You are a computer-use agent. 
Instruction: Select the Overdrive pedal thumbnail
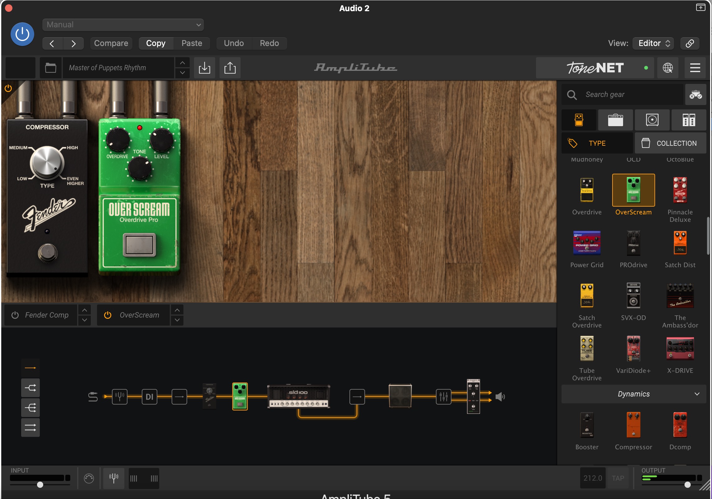coord(587,190)
